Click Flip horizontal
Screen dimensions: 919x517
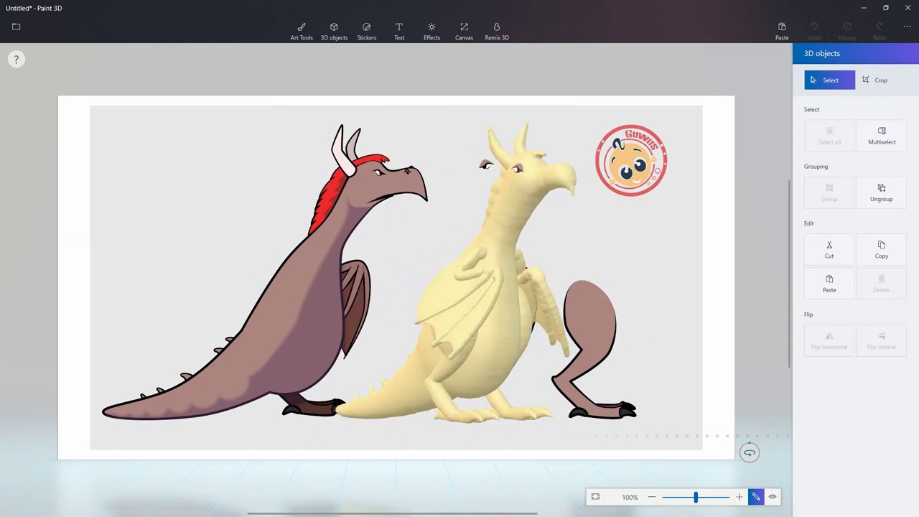click(x=829, y=340)
